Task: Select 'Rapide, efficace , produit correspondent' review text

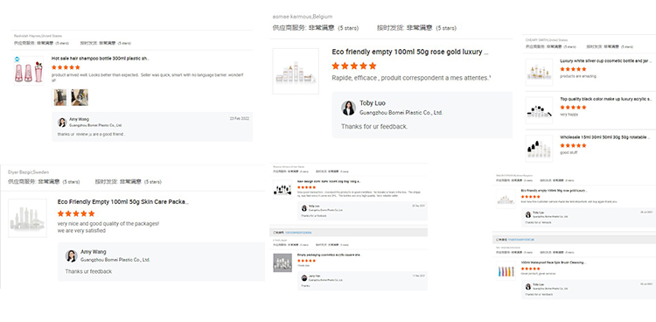Action: click(411, 78)
